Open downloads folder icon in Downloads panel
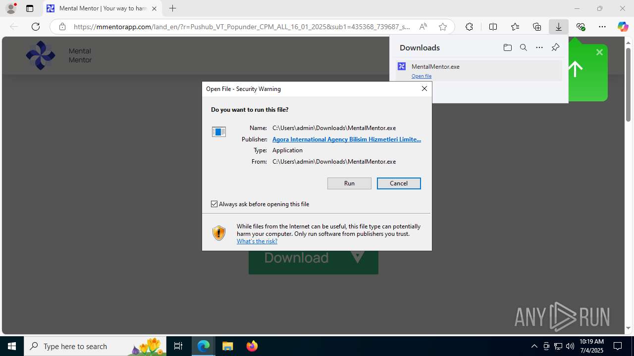This screenshot has height=356, width=634. [507, 47]
